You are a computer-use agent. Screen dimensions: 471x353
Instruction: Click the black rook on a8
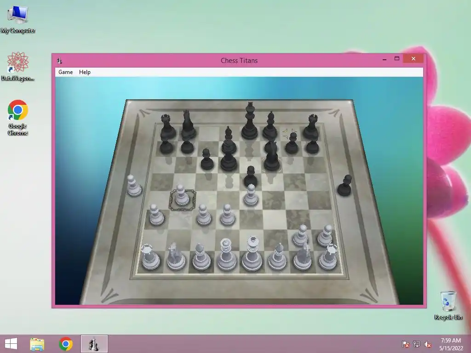(x=167, y=127)
